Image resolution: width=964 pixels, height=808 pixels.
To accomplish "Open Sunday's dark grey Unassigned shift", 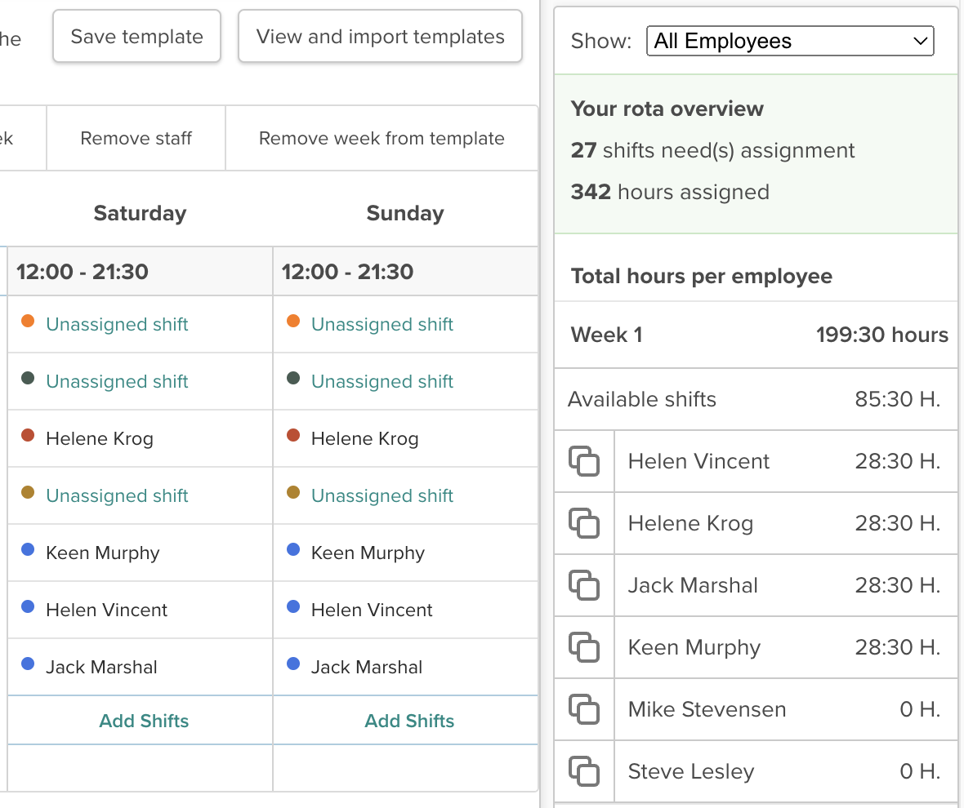I will [382, 382].
